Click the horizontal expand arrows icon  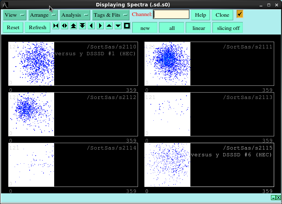65,26
